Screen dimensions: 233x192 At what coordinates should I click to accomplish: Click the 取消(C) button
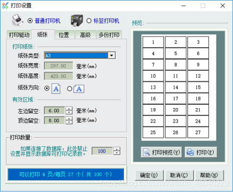[179, 175]
